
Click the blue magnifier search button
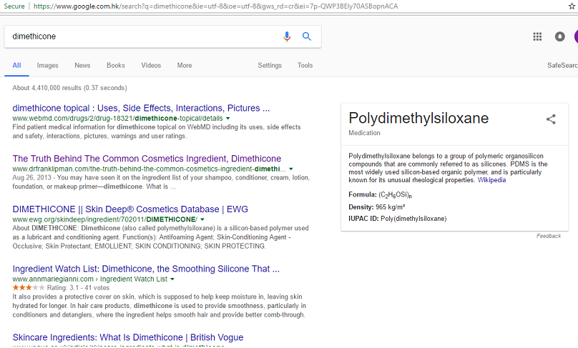[307, 36]
